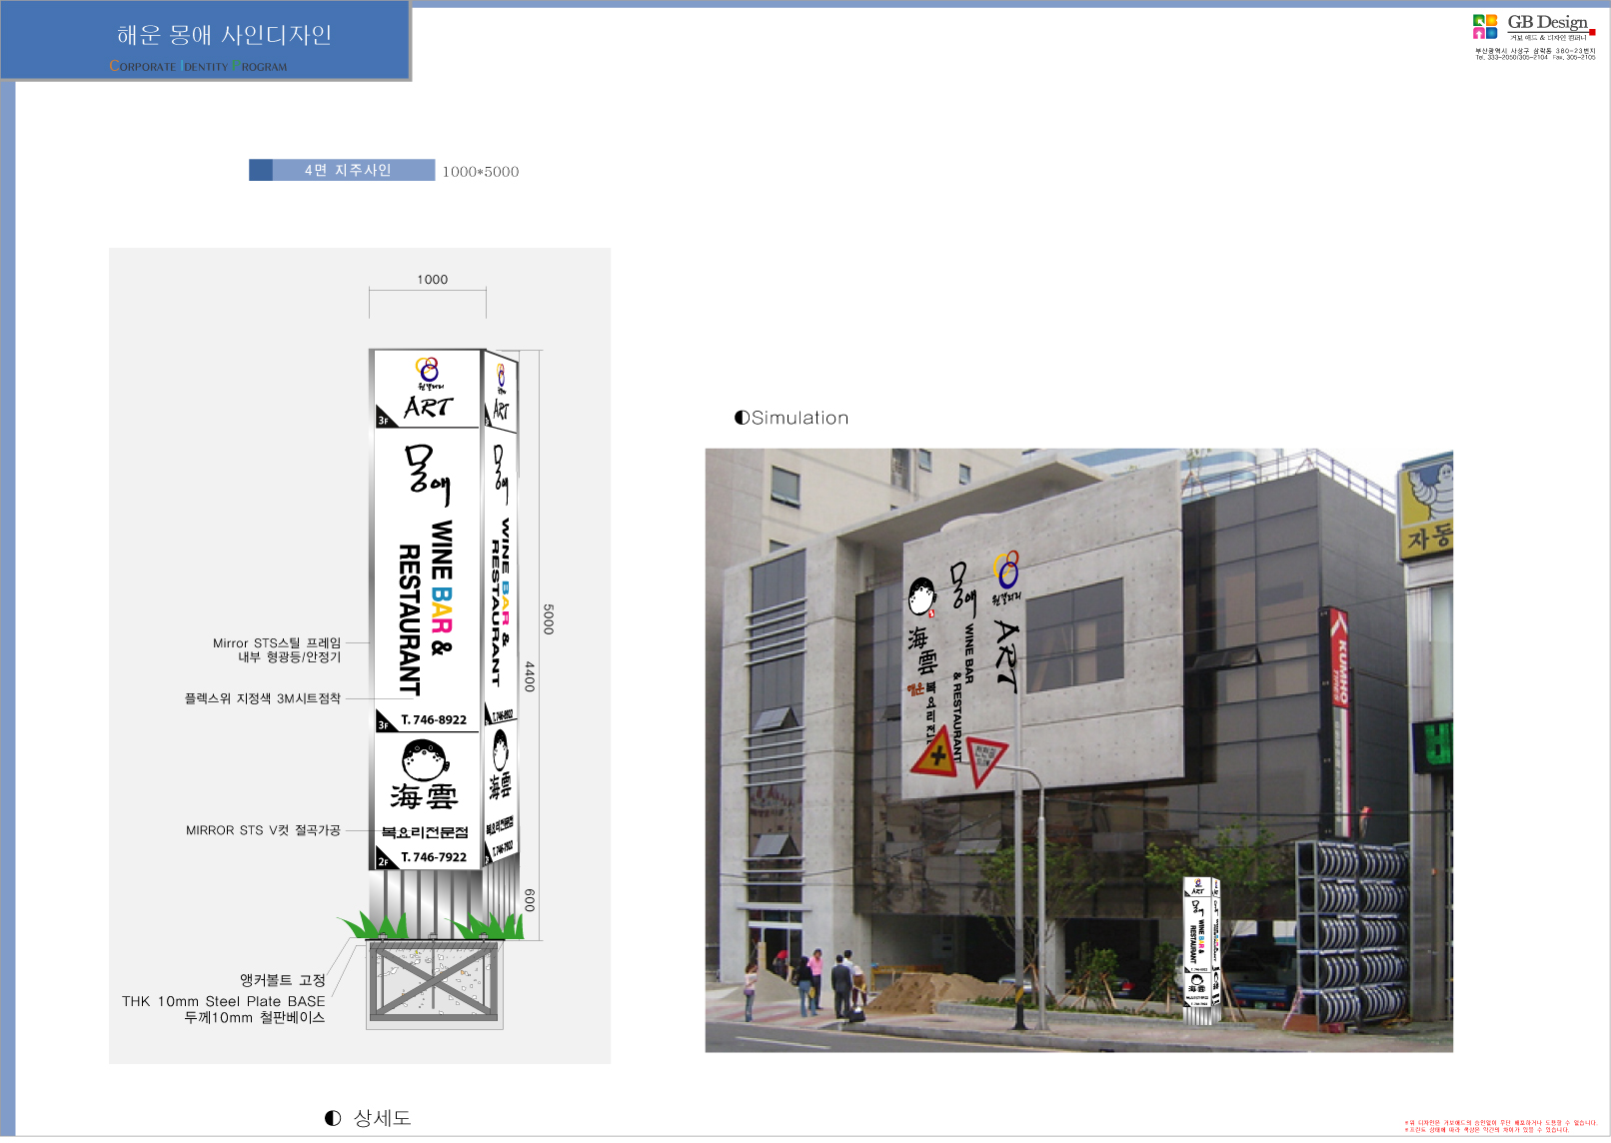Click the steel plate base cross-brace drawing
The height and width of the screenshot is (1143, 1611).
(434, 981)
